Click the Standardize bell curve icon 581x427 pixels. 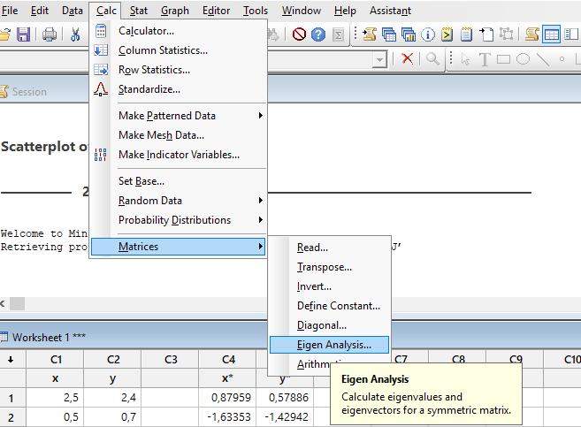coord(101,89)
